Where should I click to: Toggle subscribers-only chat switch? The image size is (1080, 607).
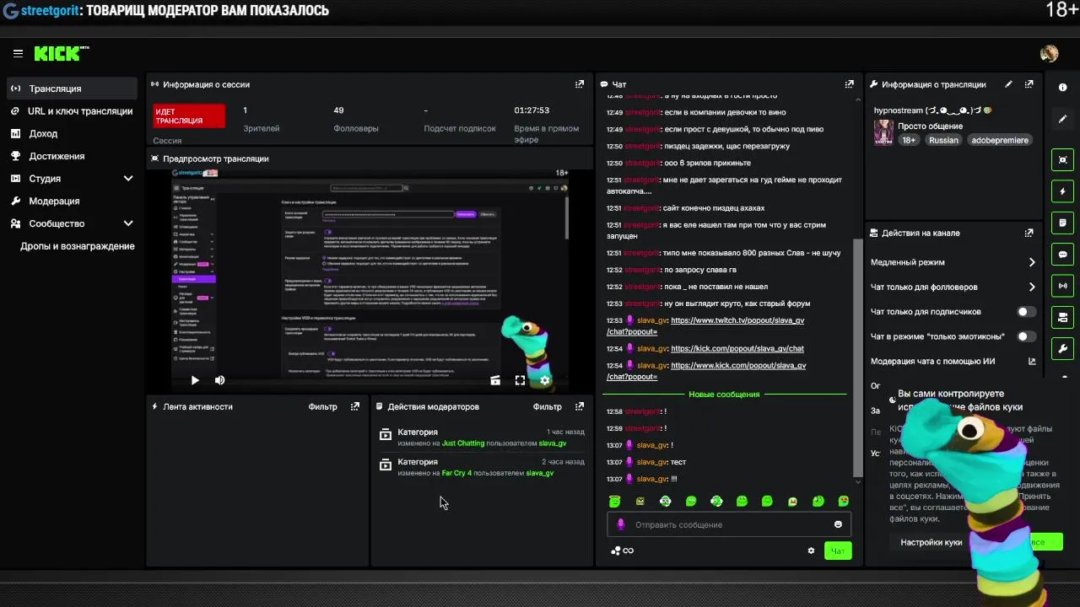(x=1026, y=311)
